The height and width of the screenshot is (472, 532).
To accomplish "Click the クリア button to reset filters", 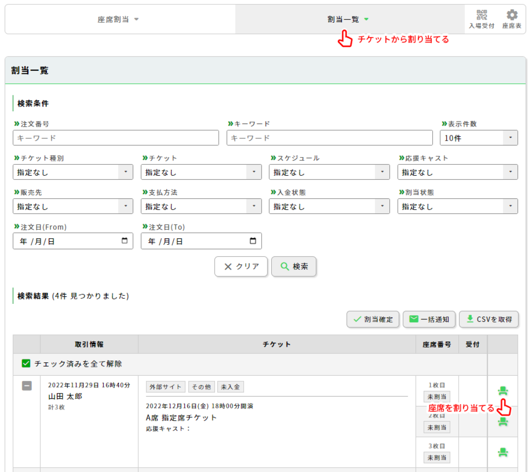I will (x=241, y=267).
